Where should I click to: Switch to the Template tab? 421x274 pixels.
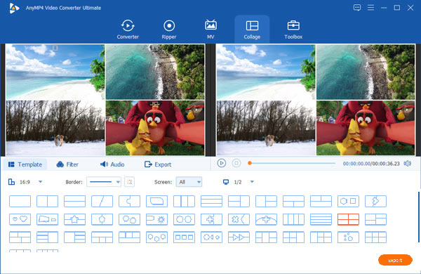click(x=25, y=164)
